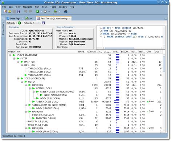Click the Undo toolbar icon
Viewport: 172px width, 142px height.
pos(26,12)
